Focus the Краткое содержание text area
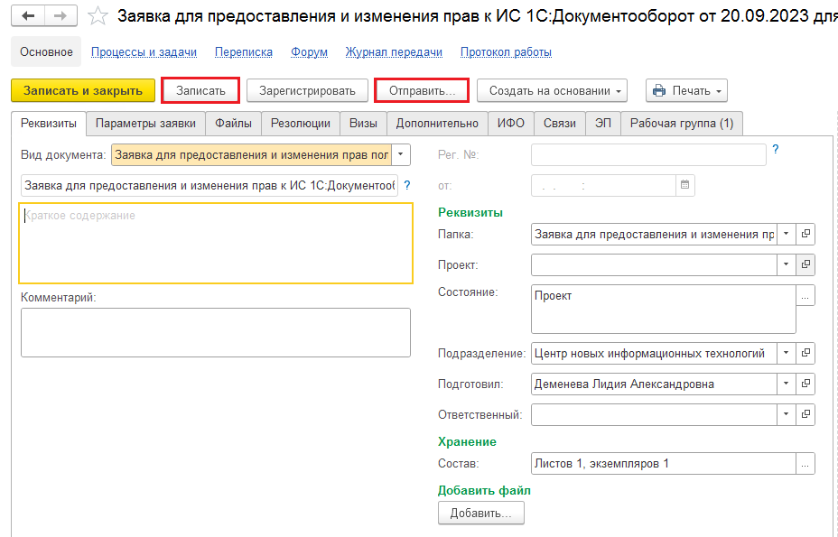Image resolution: width=838 pixels, height=537 pixels. click(216, 243)
